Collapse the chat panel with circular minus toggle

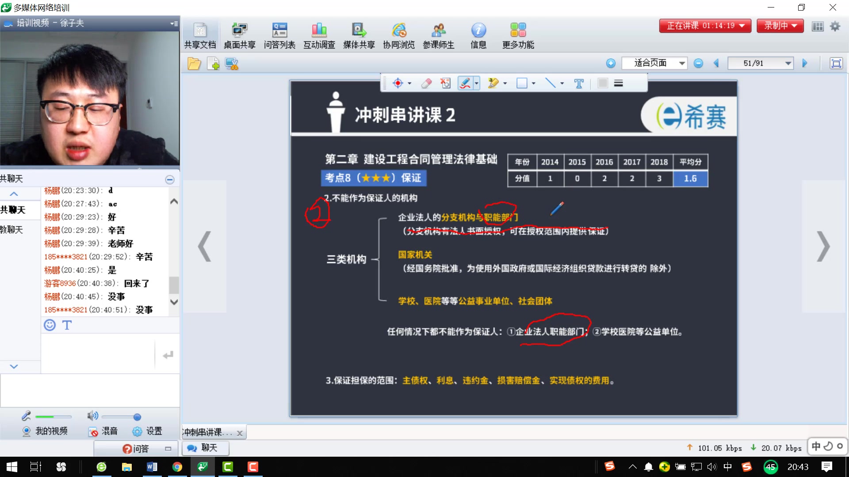(169, 179)
